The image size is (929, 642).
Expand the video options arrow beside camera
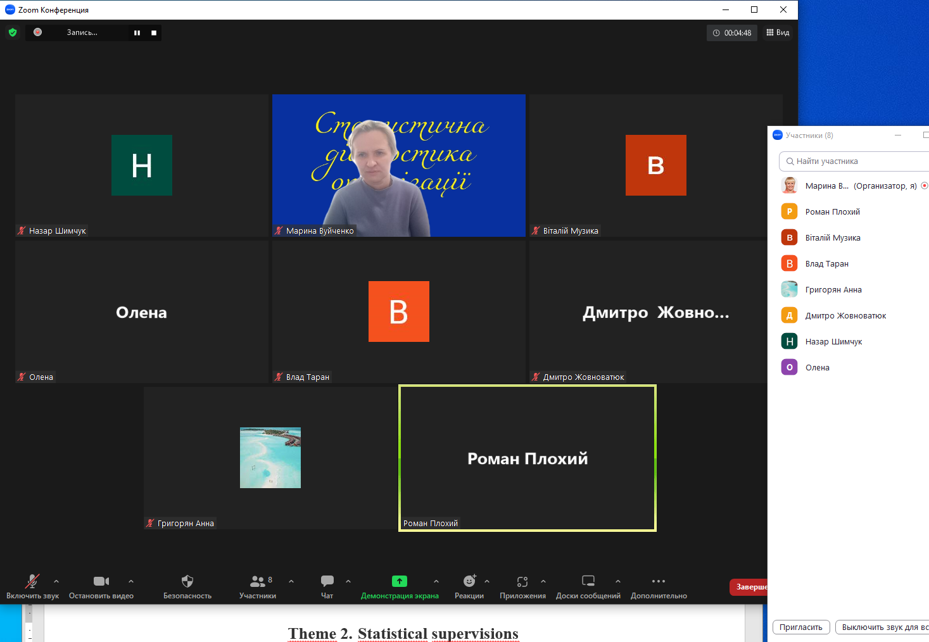[131, 581]
